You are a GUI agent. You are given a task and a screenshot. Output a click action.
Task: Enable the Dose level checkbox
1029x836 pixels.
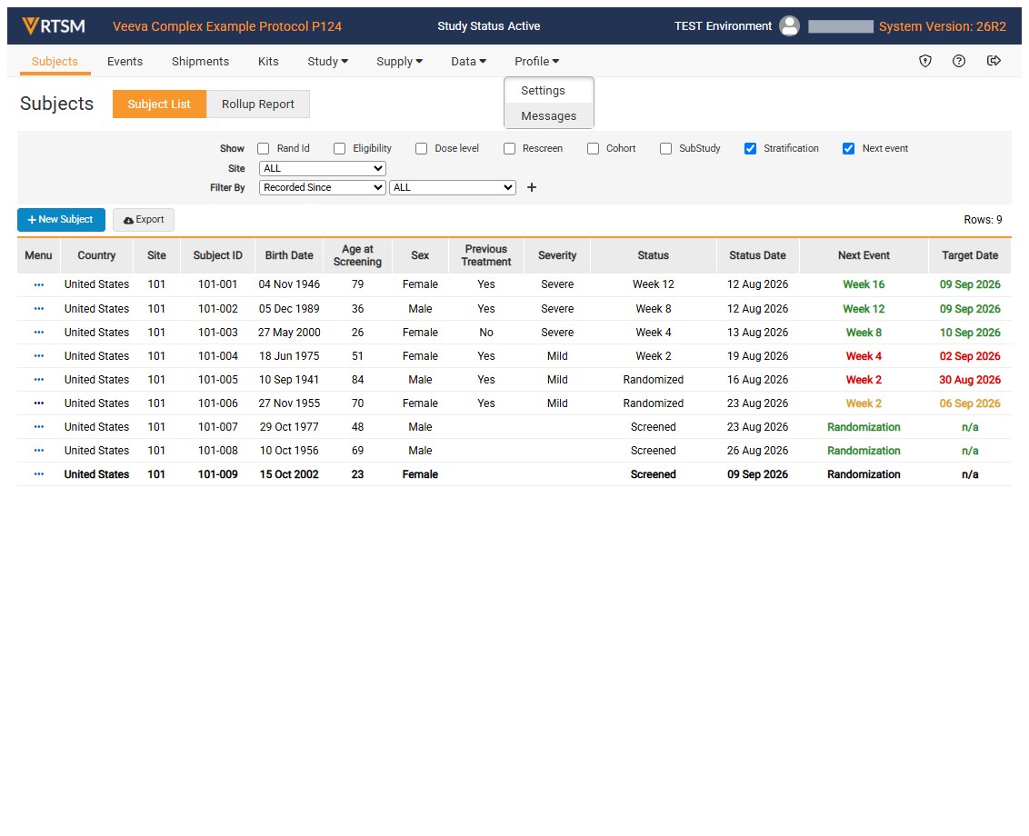click(421, 149)
